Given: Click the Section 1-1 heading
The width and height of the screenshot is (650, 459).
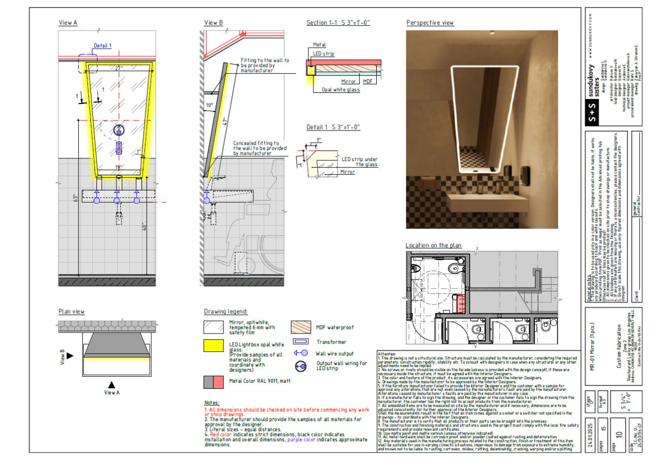Looking at the screenshot, I should pyautogui.click(x=338, y=23).
